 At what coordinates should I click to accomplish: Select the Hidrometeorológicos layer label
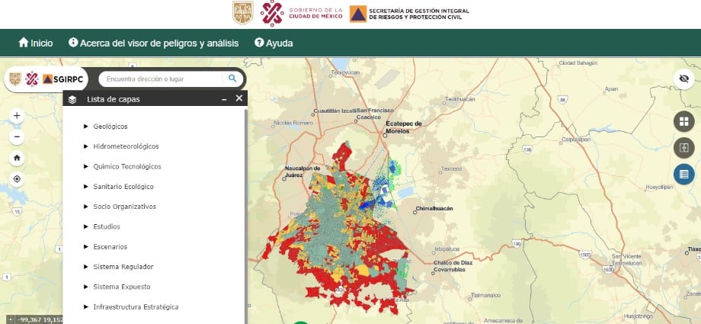pyautogui.click(x=126, y=146)
